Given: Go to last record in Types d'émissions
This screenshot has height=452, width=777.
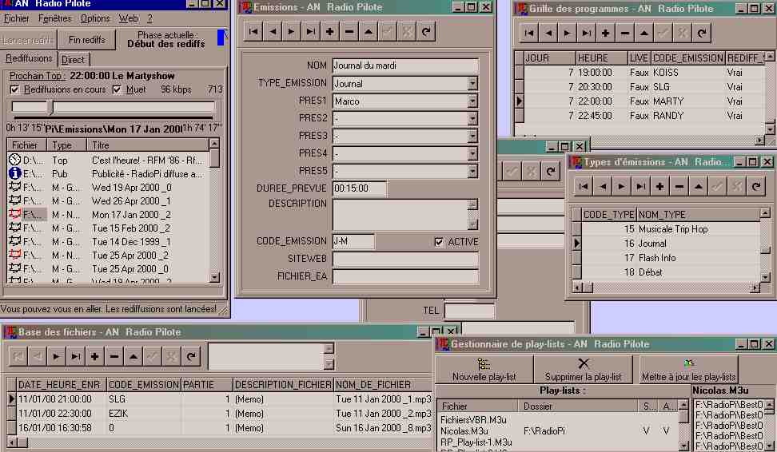Looking at the screenshot, I should (x=641, y=187).
